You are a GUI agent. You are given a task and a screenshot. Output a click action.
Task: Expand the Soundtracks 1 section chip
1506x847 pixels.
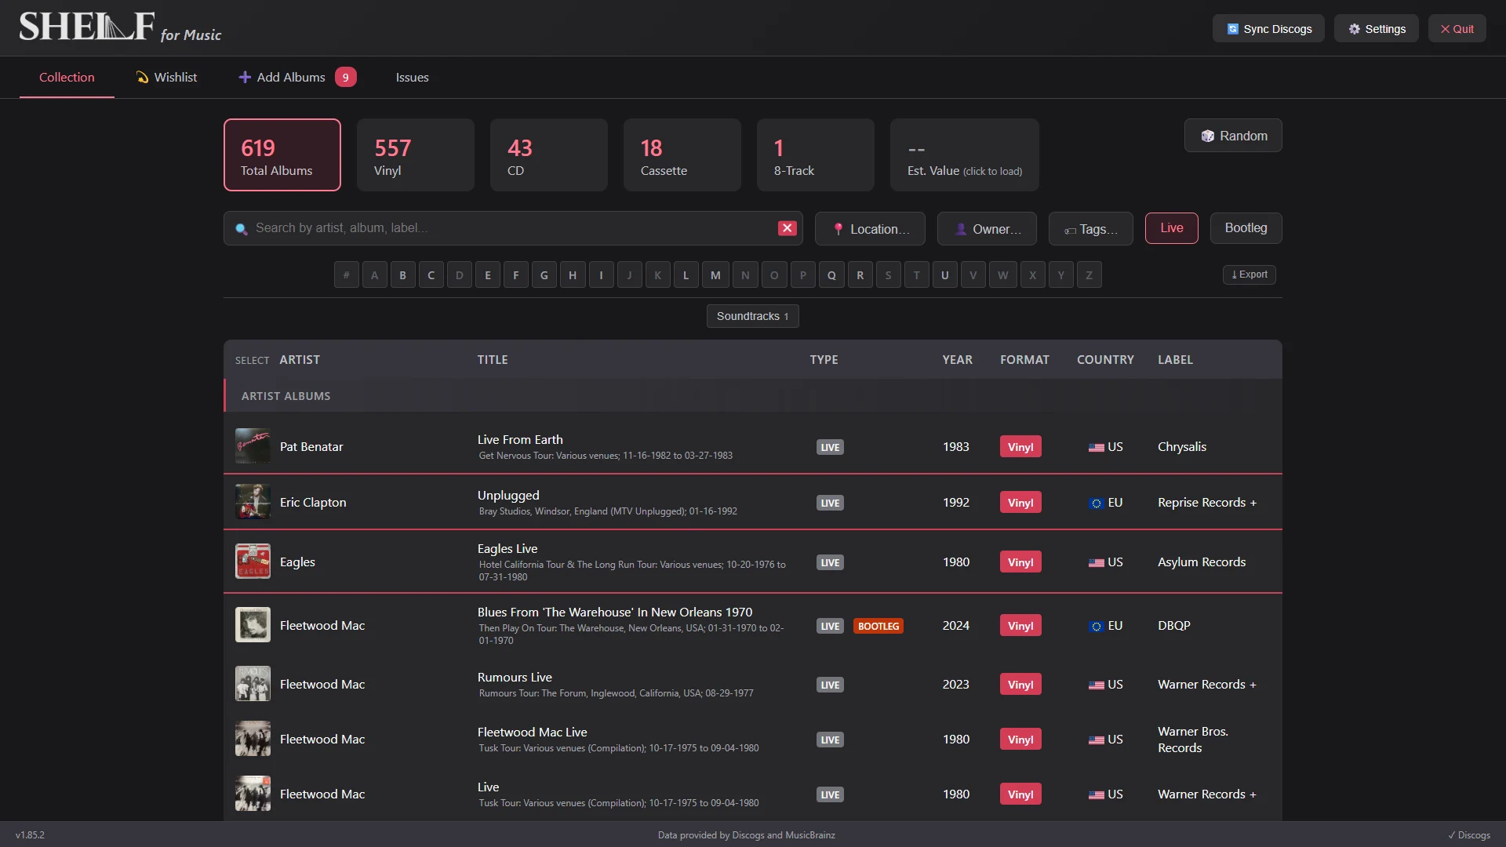pos(753,316)
